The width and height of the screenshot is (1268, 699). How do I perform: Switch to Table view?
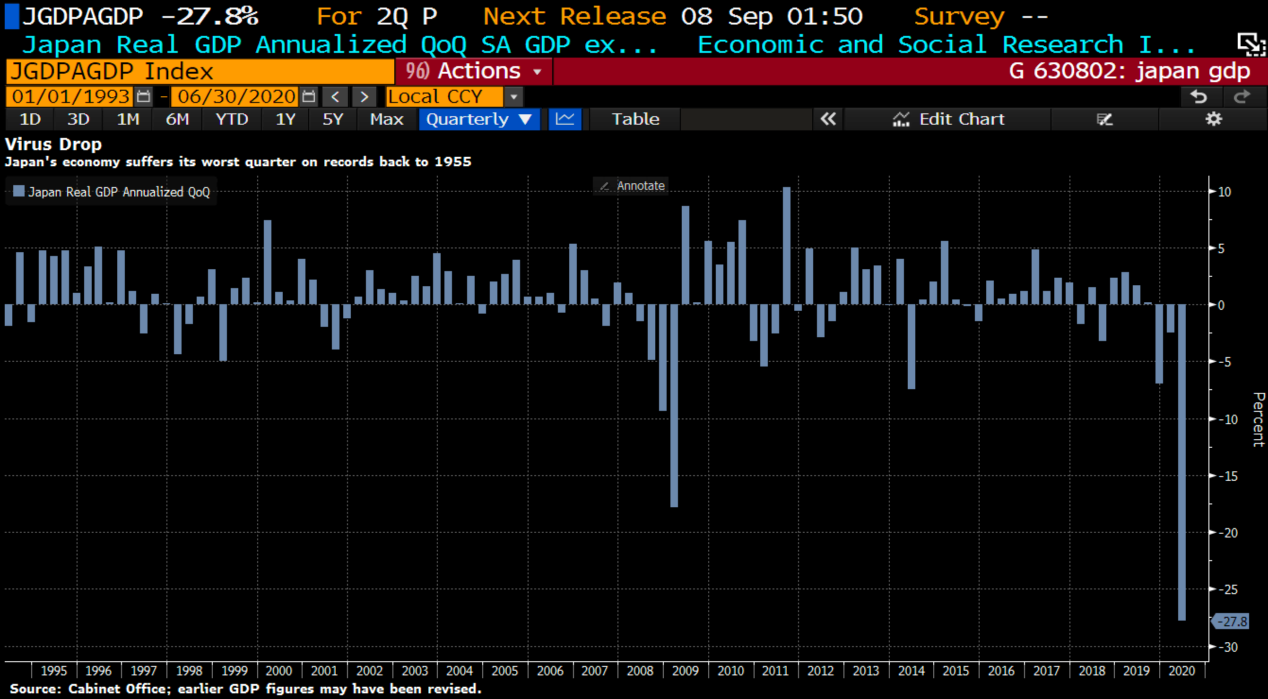click(x=635, y=119)
